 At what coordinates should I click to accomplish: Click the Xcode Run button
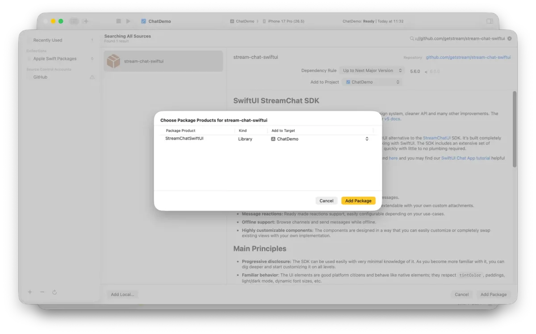click(x=128, y=21)
